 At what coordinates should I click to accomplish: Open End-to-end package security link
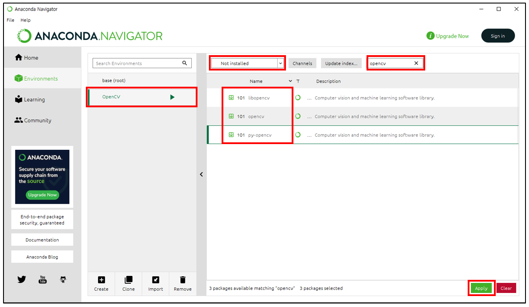[x=42, y=220]
